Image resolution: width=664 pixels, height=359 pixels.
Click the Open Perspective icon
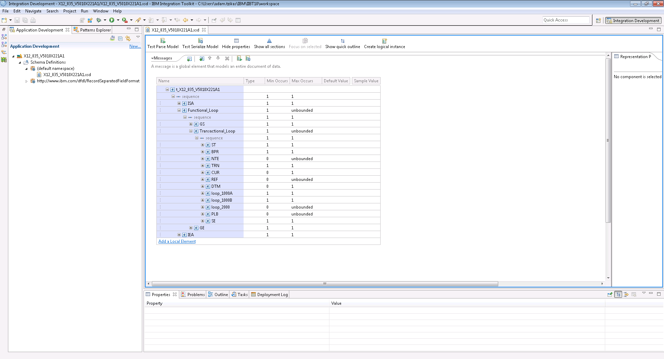(598, 20)
